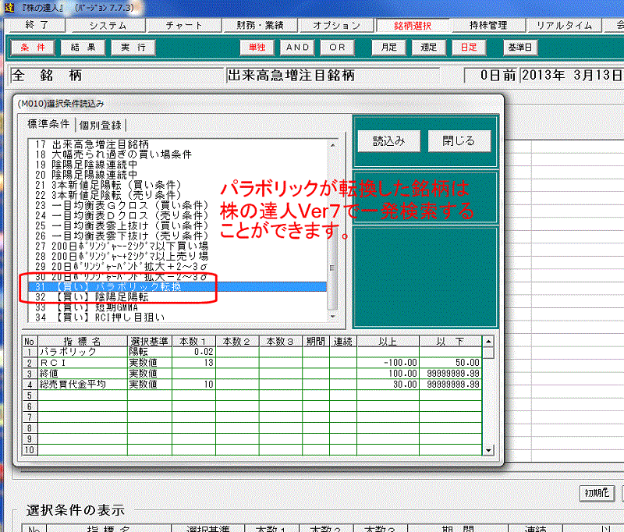Click the 出来高急増注目銘柄 condition name field
Image resolution: width=624 pixels, height=532 pixels.
(x=333, y=75)
